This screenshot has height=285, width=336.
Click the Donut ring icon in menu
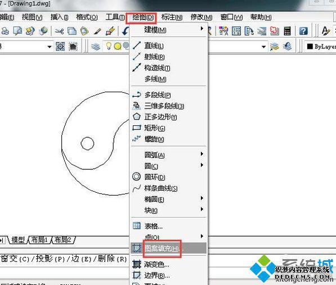coord(137,177)
